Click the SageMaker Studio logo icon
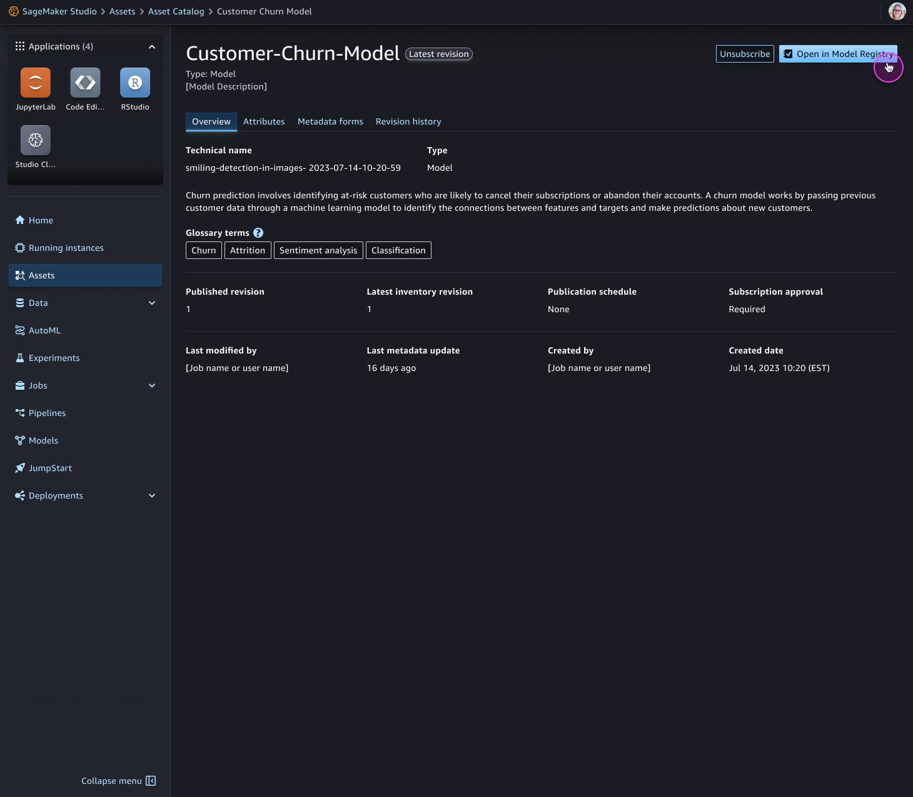The width and height of the screenshot is (913, 797). coord(13,11)
